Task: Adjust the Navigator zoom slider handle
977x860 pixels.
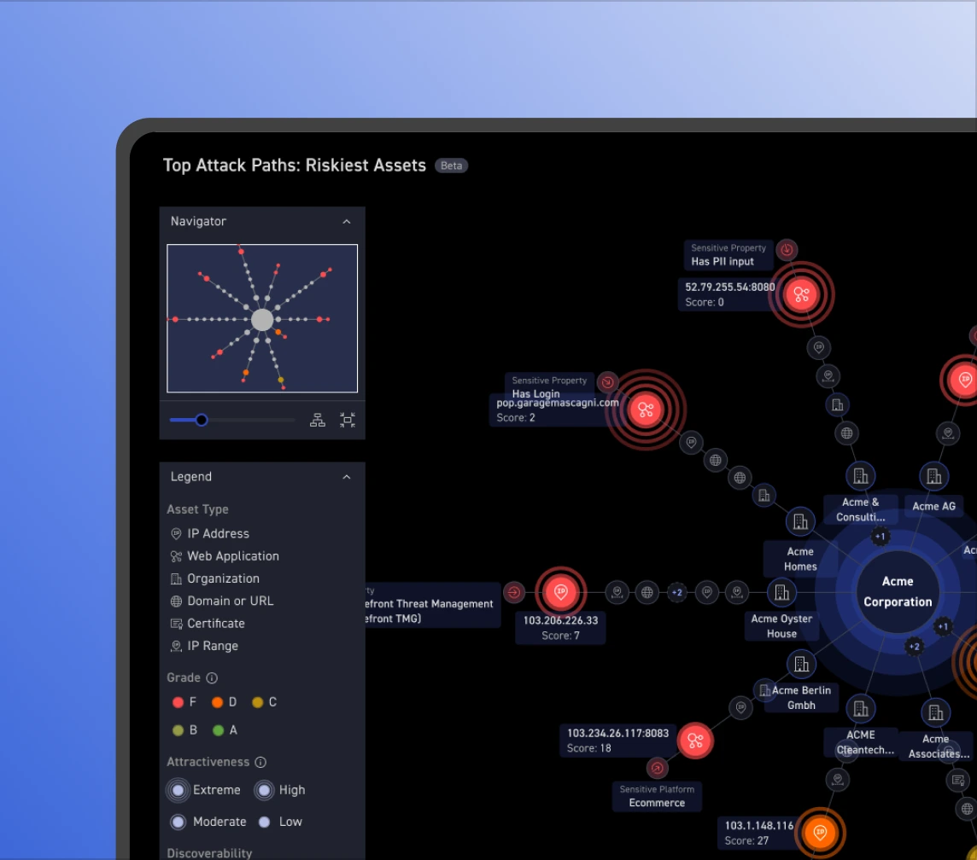Action: 202,420
